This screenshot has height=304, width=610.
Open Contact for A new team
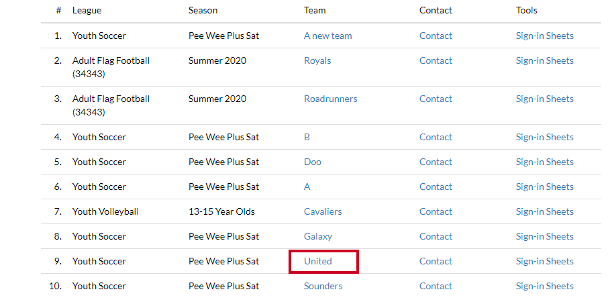click(436, 36)
